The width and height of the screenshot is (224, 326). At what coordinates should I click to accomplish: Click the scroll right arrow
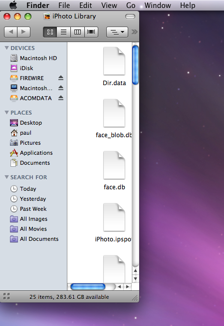pos(127,287)
